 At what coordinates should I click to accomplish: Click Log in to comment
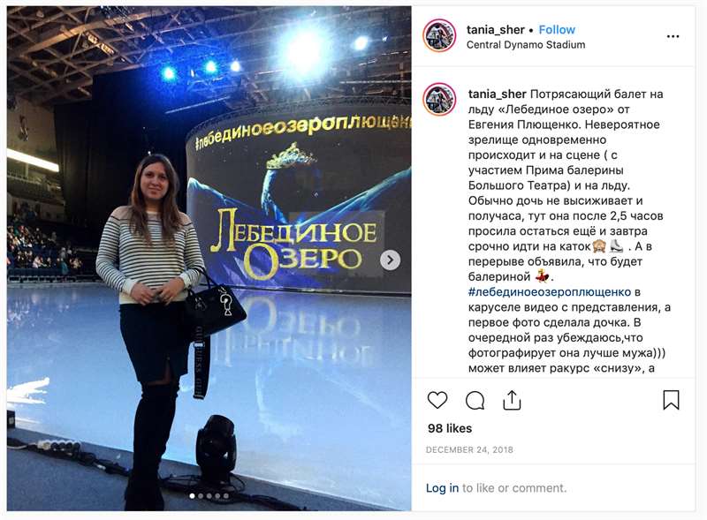[x=443, y=488]
